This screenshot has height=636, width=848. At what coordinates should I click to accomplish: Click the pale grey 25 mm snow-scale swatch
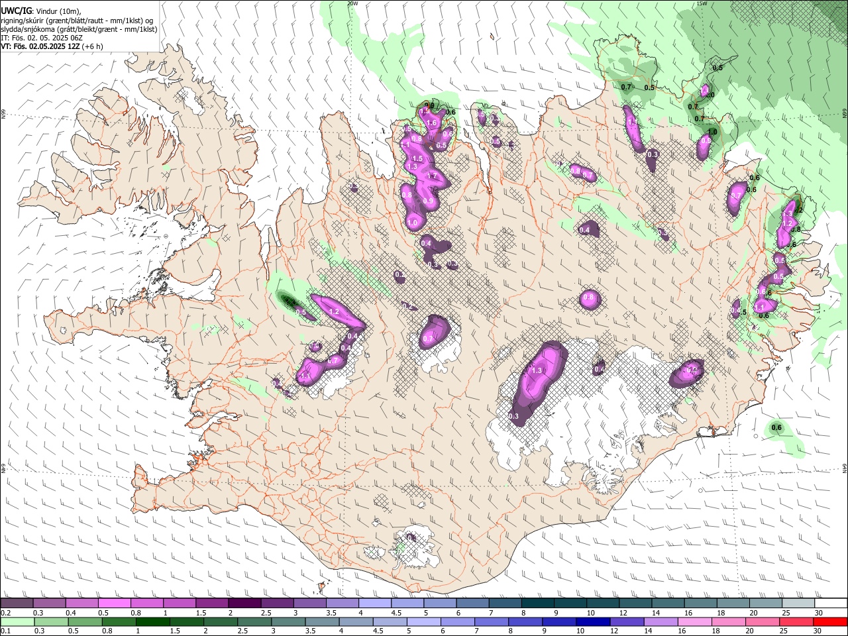pos(798,604)
